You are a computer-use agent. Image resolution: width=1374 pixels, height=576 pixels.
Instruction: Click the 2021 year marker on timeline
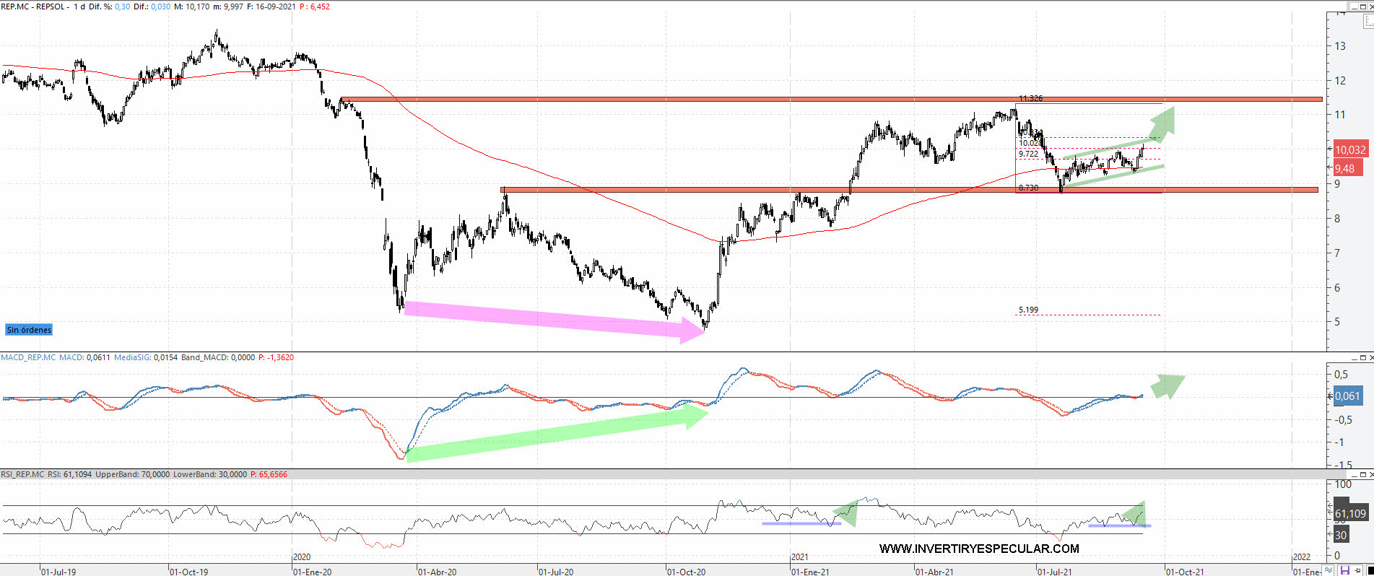pyautogui.click(x=799, y=557)
